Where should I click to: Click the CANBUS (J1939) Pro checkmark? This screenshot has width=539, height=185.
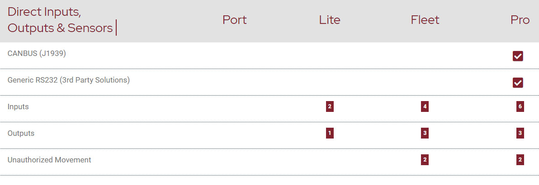tap(518, 56)
